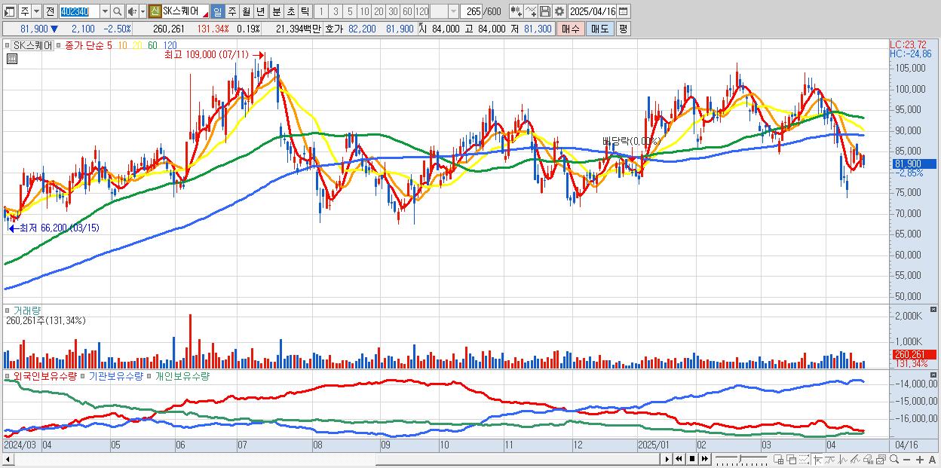
Task: Switch to monthly '월' chart period
Action: pyautogui.click(x=247, y=11)
